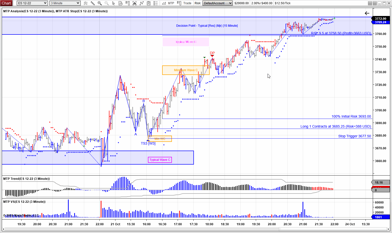Screen dimensions: 392x233
Task: Open the 3 Minute interval dropdown
Action: pyautogui.click(x=78, y=3)
